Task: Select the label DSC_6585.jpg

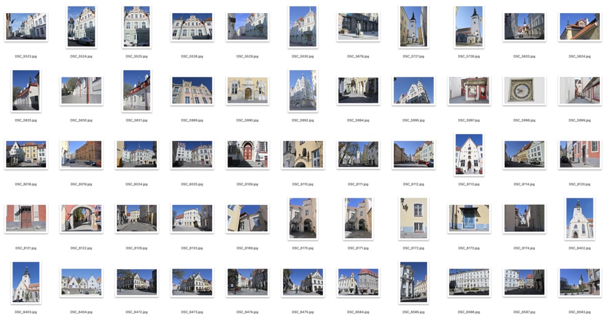Action: [413, 312]
